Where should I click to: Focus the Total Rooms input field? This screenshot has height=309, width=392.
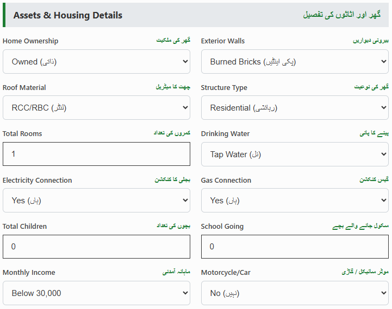[96, 154]
